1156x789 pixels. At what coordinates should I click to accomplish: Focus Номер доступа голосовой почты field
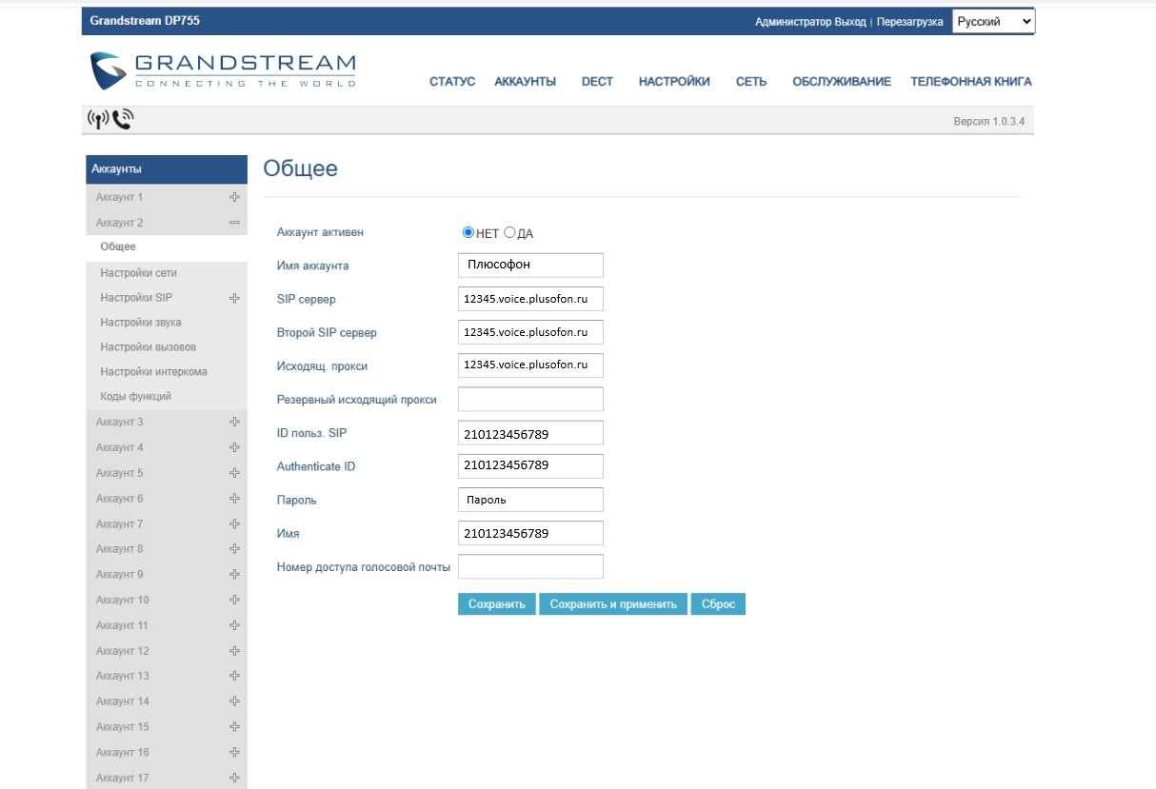(530, 566)
